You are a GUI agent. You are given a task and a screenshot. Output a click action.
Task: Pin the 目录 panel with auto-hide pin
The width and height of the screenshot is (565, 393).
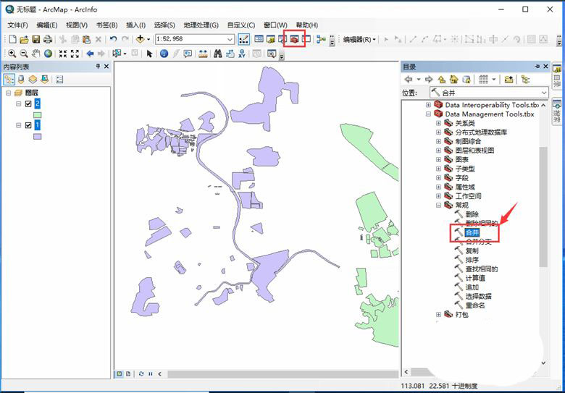point(537,67)
